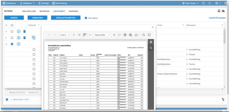Switch to the Mahnung tab

tap(73, 11)
